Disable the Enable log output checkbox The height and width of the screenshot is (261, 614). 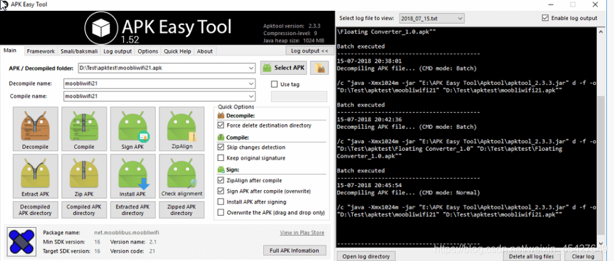(545, 18)
